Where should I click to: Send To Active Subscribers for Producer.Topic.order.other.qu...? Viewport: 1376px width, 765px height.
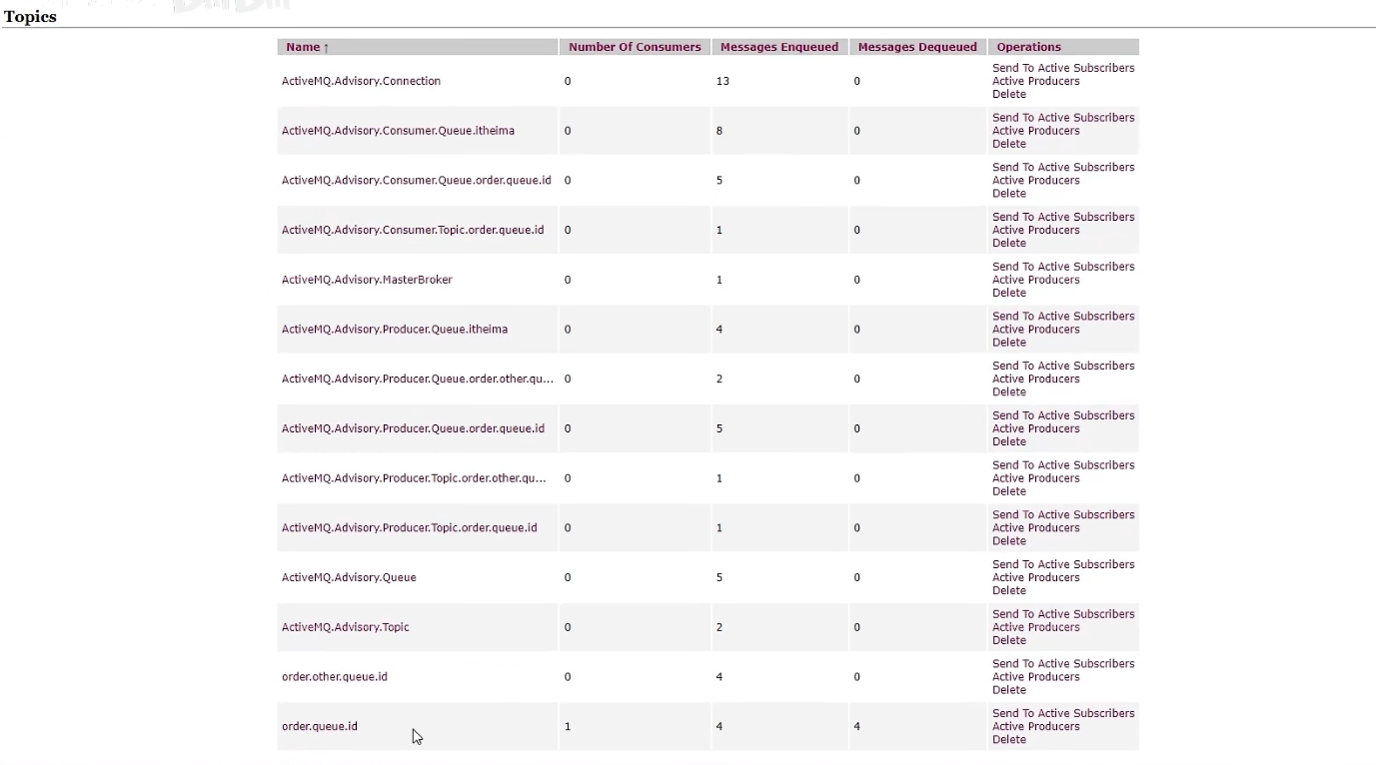click(x=1063, y=465)
